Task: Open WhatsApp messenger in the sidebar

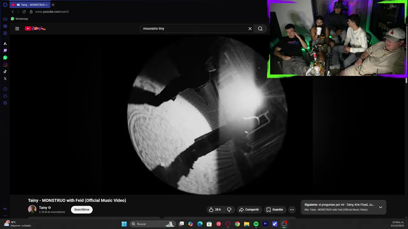Action: pyautogui.click(x=5, y=58)
